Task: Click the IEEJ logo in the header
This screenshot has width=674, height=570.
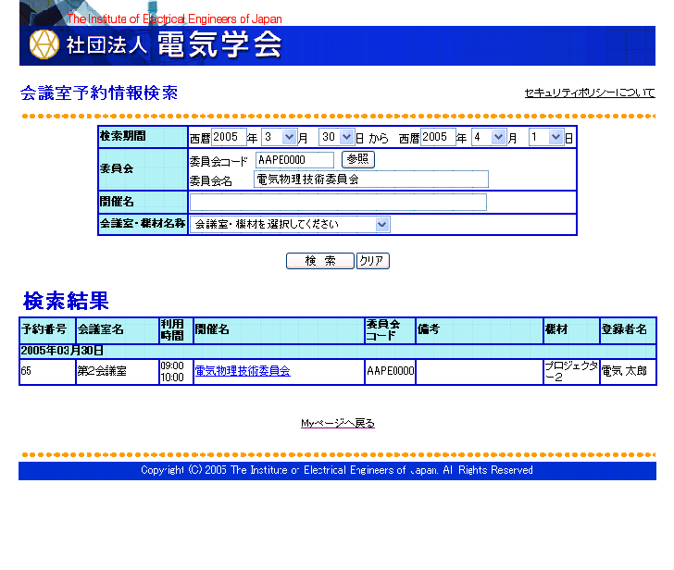Action: [44, 44]
